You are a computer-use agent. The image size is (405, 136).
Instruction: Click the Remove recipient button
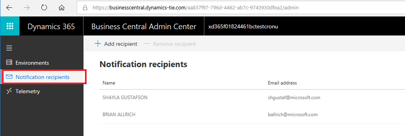170,44
